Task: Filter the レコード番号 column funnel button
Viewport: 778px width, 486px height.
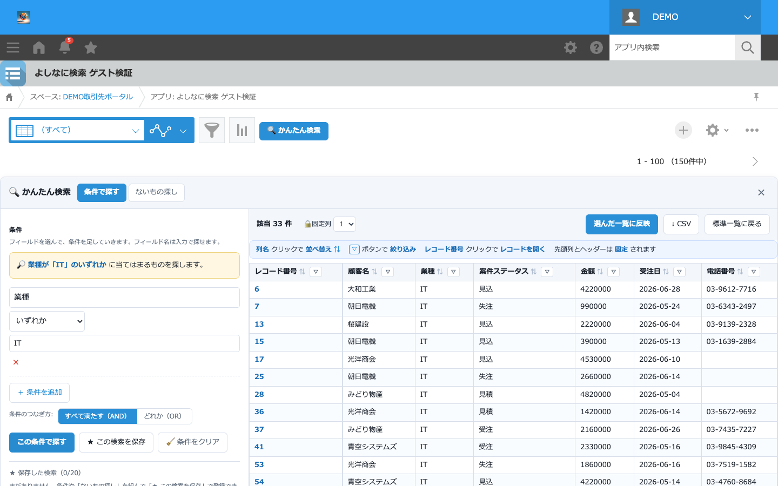Action: click(316, 272)
